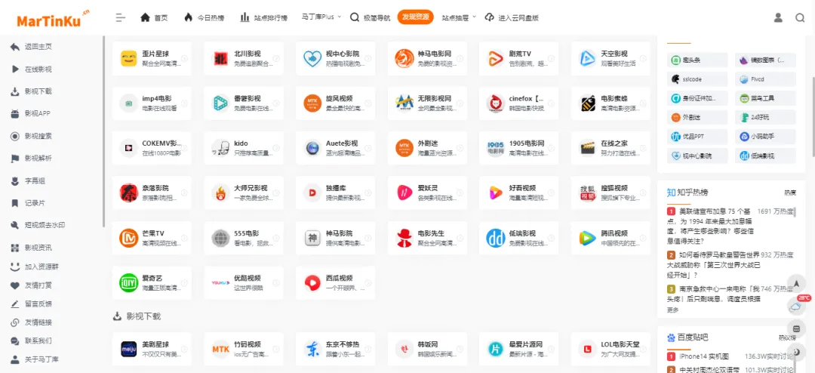
Task: Click the 爱妖灵 pink icon card
Action: tap(427, 193)
